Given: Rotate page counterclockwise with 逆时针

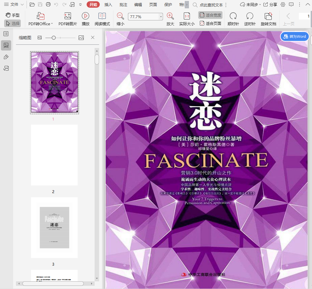Looking at the screenshot, I should (250, 16).
